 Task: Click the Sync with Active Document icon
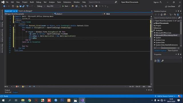(x=175, y=15)
